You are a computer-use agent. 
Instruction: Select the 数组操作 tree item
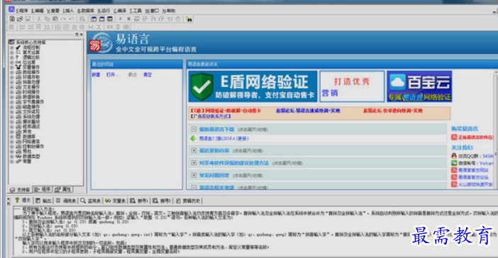(x=31, y=72)
